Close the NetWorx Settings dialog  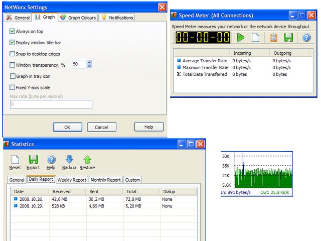pyautogui.click(x=162, y=7)
